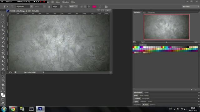The width and height of the screenshot is (200, 112).
Task: Open the 3D menu
Action: tap(52, 2)
